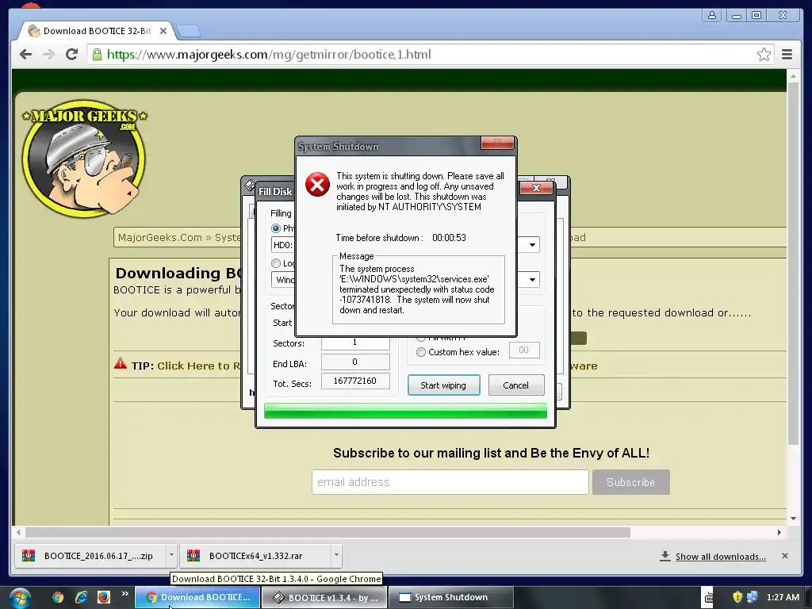Switch to Download BOOTICE taskbar item
Image resolution: width=812 pixels, height=609 pixels.
(x=197, y=598)
